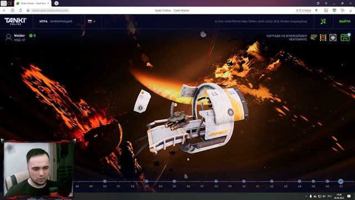Screen dimensions: 355x200
Task: Open the ИГРА menu item
Action: [x=43, y=21]
